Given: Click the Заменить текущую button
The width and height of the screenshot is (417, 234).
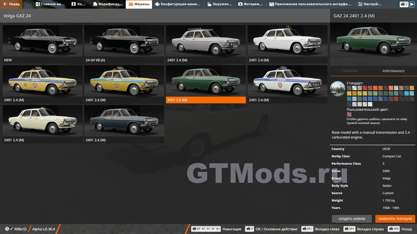Looking at the screenshot, I should point(395,219).
